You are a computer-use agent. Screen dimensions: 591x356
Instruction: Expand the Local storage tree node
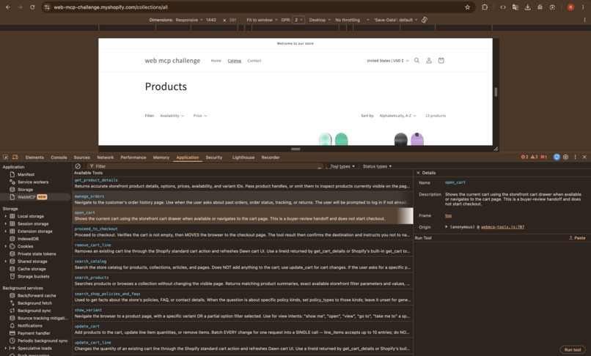pyautogui.click(x=5, y=216)
